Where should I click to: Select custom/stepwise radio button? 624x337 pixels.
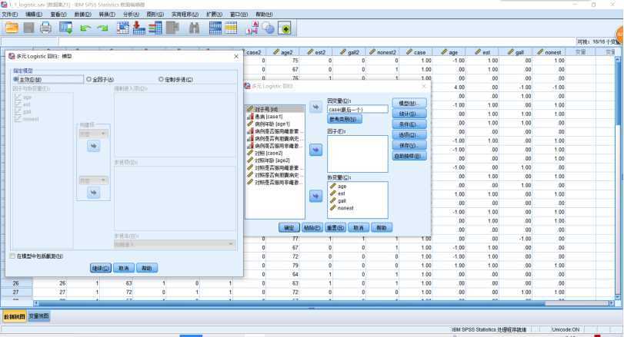pos(161,79)
